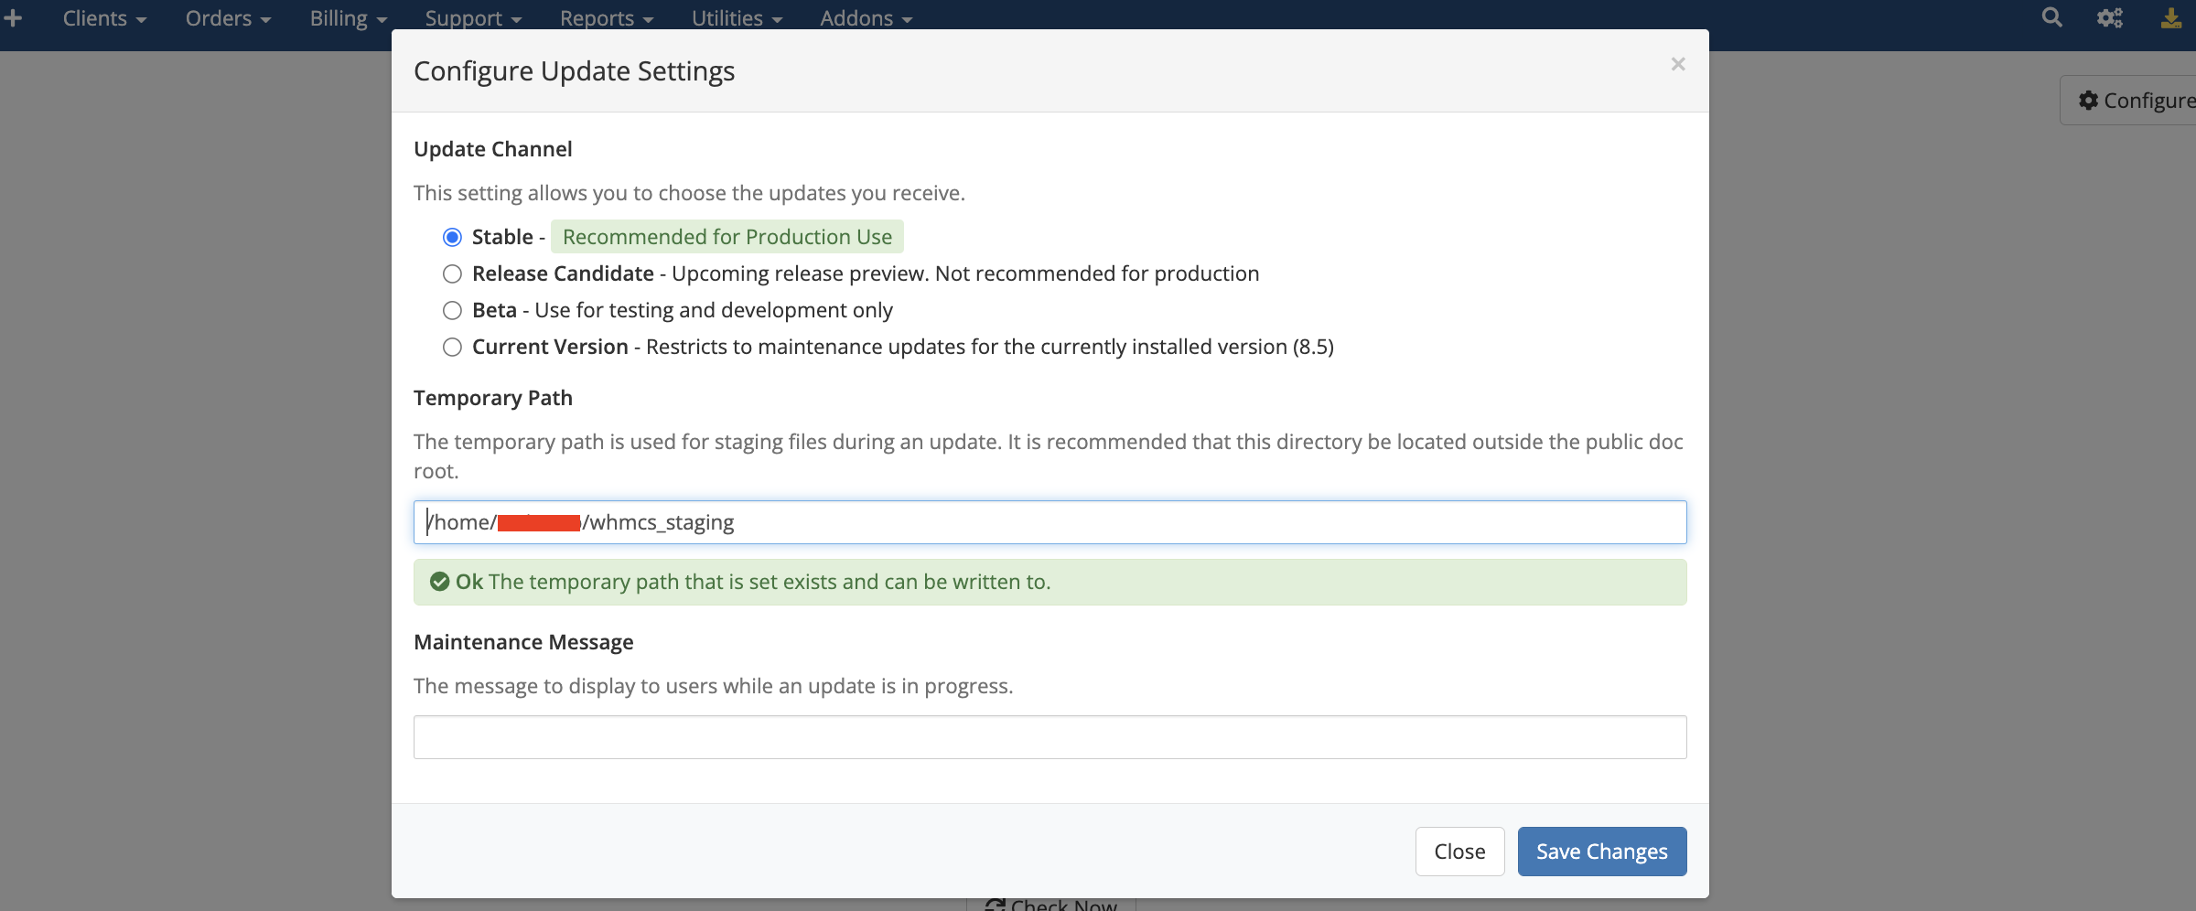Open the Support dropdown menu

473,18
